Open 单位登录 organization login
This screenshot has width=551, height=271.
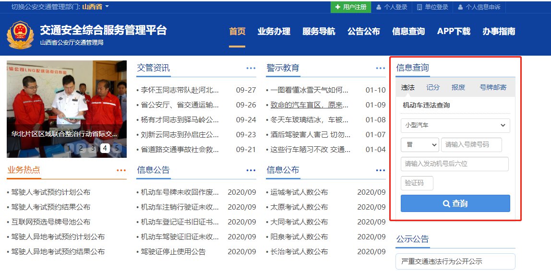pos(432,7)
